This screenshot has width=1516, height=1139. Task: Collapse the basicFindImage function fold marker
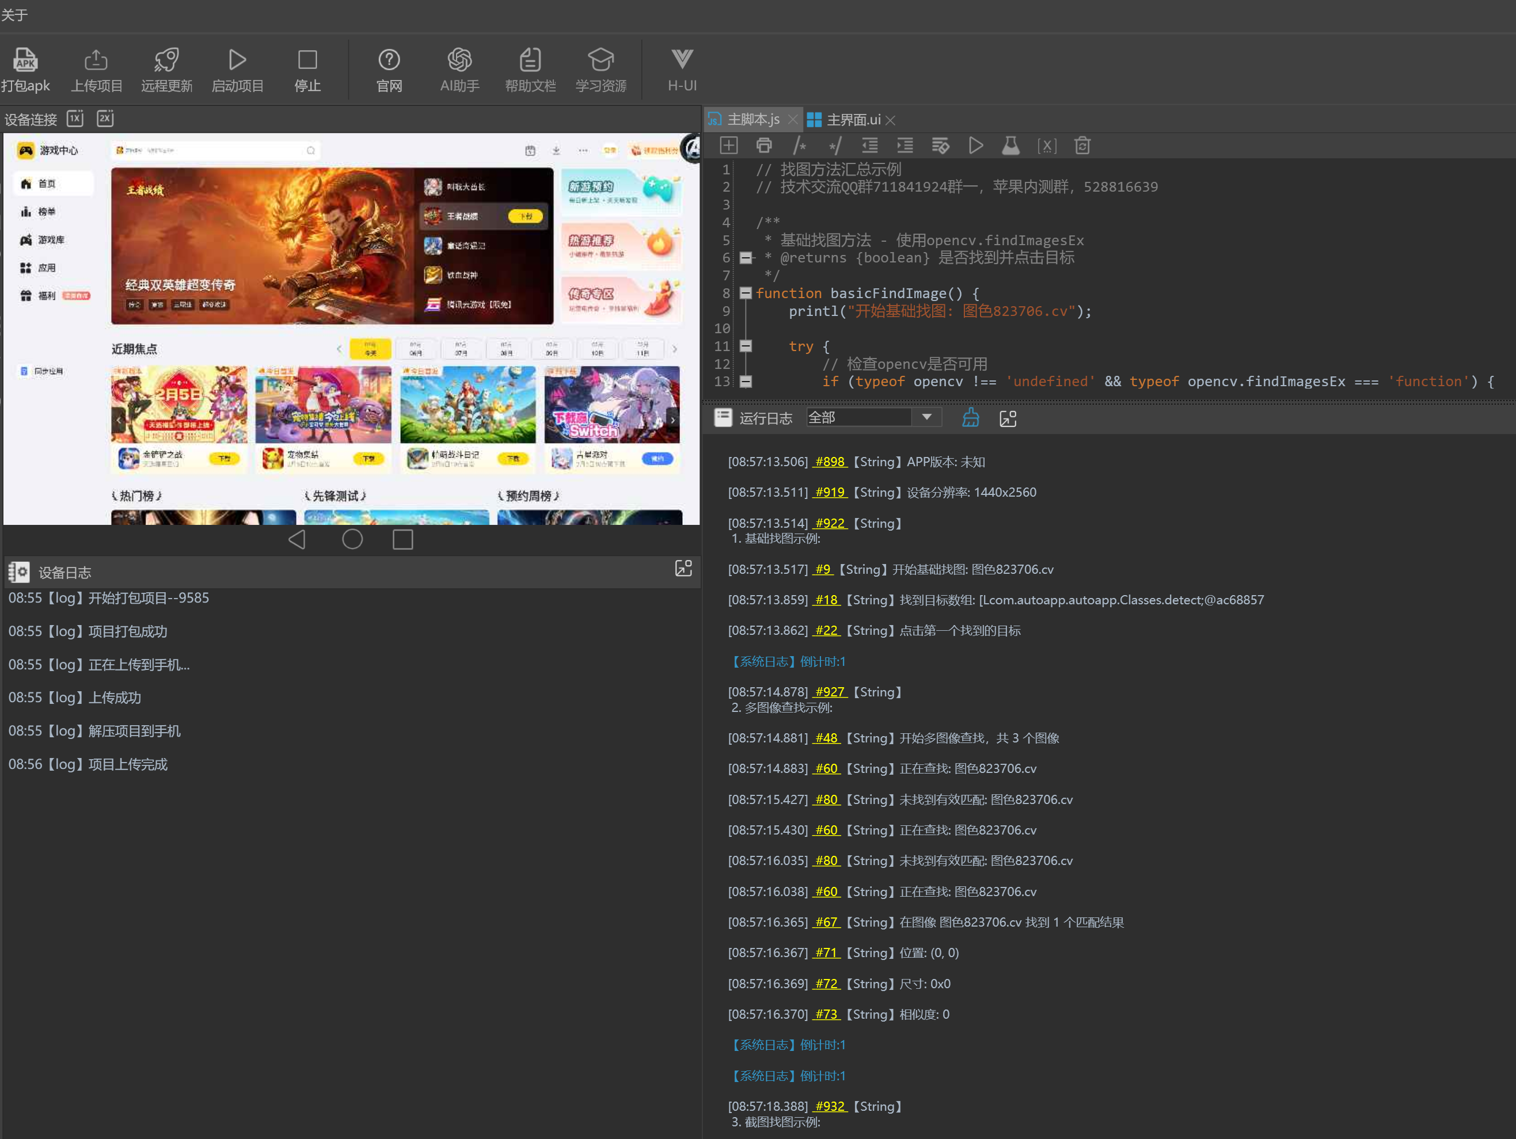[746, 293]
